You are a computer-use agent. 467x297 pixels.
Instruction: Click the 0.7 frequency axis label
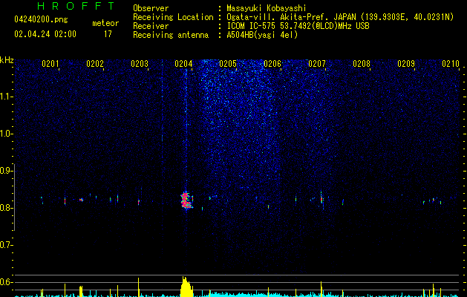click(x=6, y=245)
